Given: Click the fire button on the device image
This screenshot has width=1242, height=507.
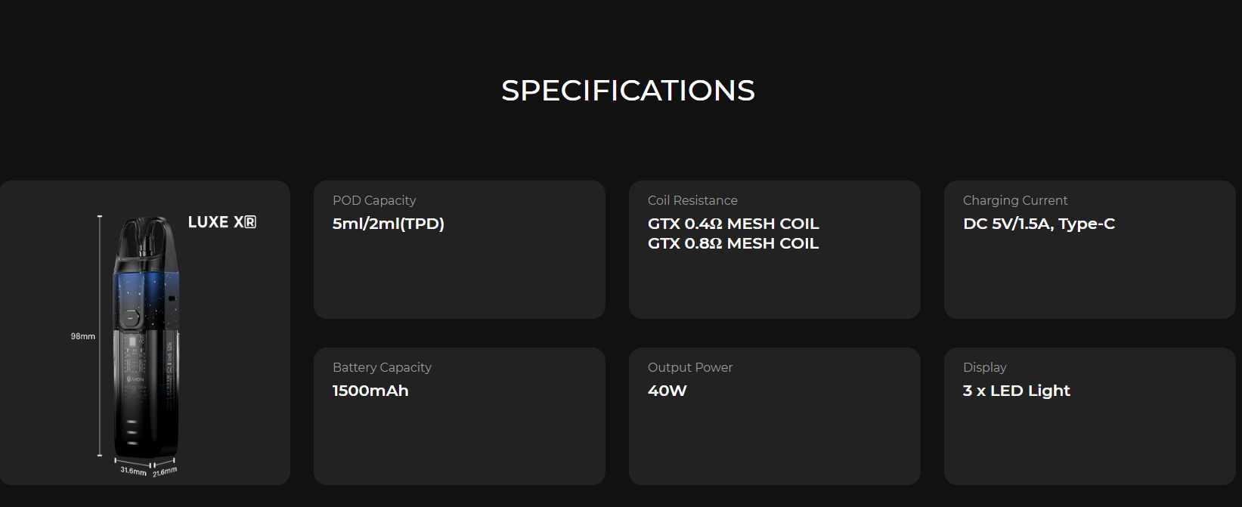Looking at the screenshot, I should coord(134,315).
